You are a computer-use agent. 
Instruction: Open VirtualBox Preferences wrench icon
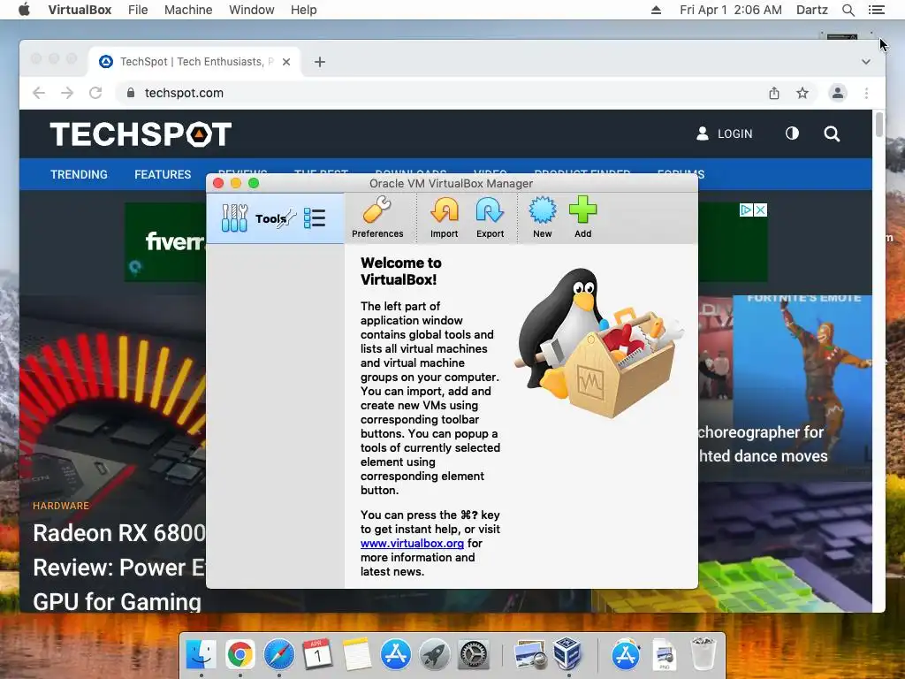(376, 210)
